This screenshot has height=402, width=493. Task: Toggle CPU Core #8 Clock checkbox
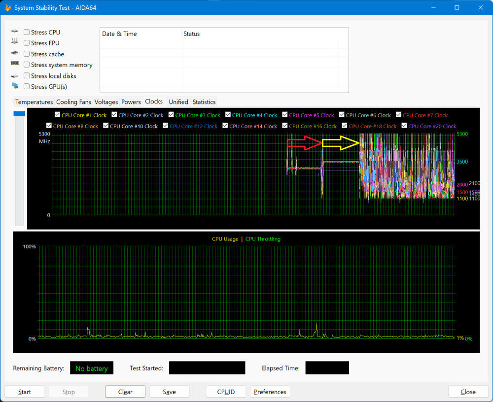(49, 126)
